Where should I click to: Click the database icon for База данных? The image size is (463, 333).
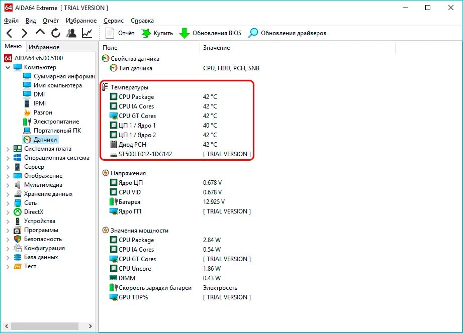[18, 257]
